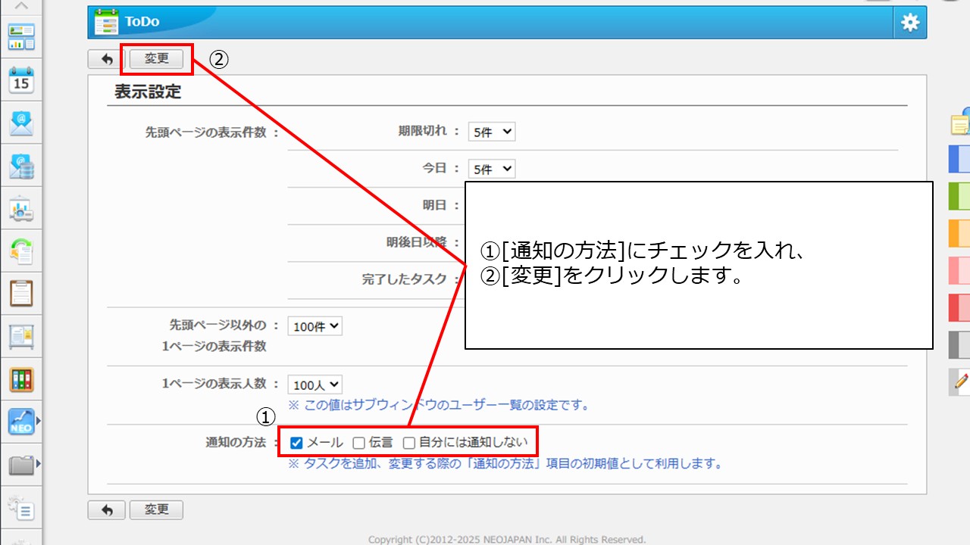Click the bottom back arrow button

(x=107, y=510)
